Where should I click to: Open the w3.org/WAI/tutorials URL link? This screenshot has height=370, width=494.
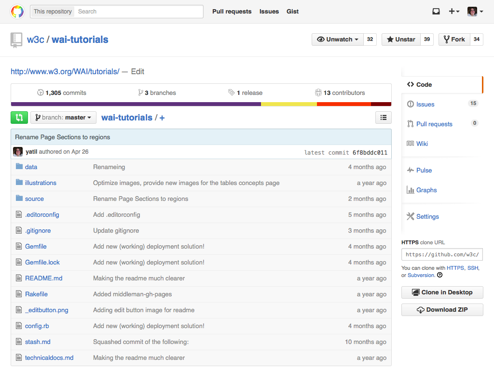point(65,72)
